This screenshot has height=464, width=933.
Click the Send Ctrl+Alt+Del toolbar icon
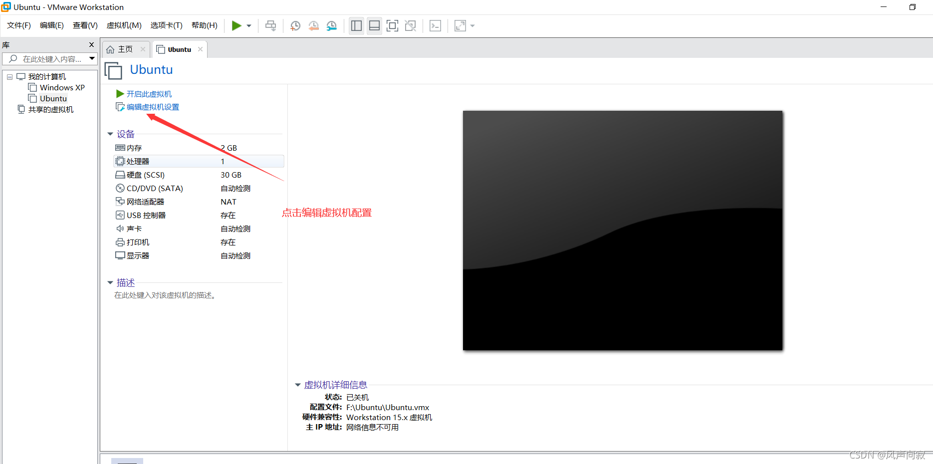coord(270,26)
